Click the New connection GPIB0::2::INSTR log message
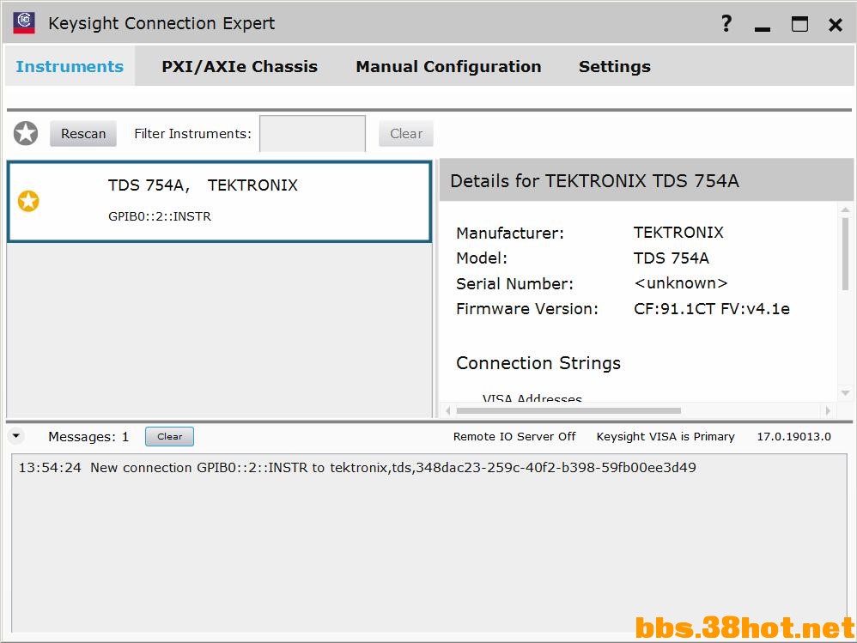 [x=357, y=468]
